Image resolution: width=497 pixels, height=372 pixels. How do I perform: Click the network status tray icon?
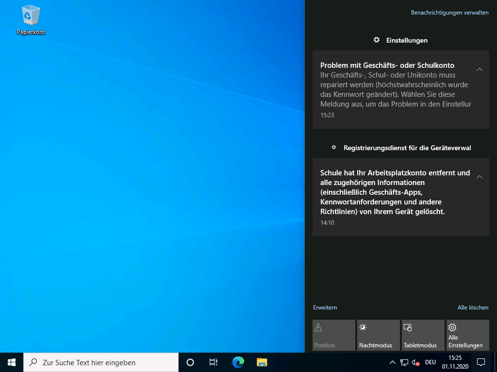pyautogui.click(x=404, y=362)
